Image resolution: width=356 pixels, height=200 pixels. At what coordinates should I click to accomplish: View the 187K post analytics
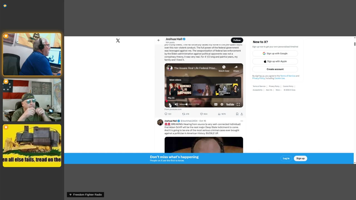coord(222,114)
